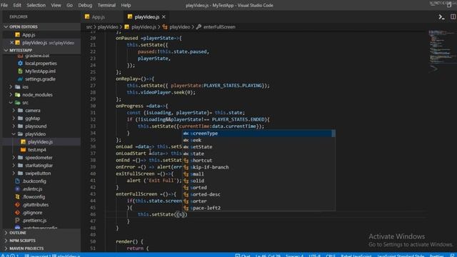Expand the node_modules folder
Image resolution: width=457 pixels, height=257 pixels.
click(x=37, y=95)
